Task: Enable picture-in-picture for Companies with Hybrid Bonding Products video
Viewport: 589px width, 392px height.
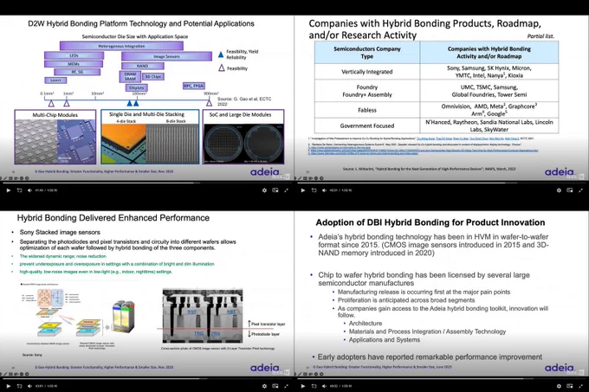Action: 570,190
